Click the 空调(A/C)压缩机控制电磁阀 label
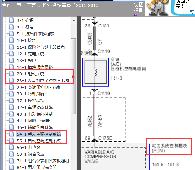The image size is (195, 170). [x=128, y=64]
